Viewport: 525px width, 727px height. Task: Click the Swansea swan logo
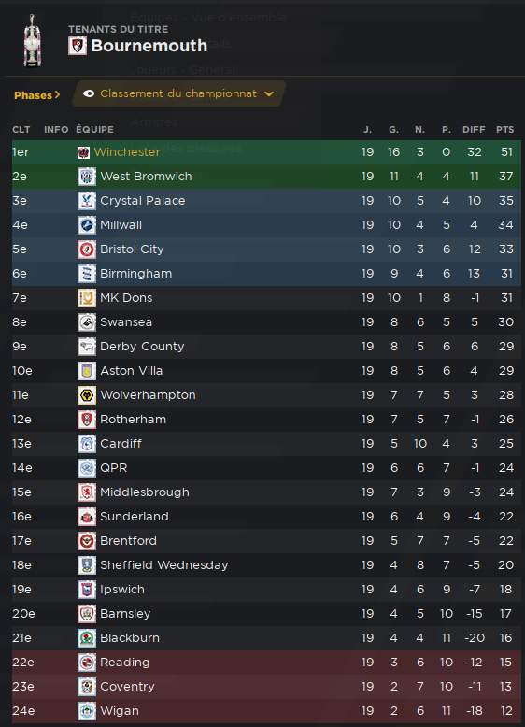point(87,322)
